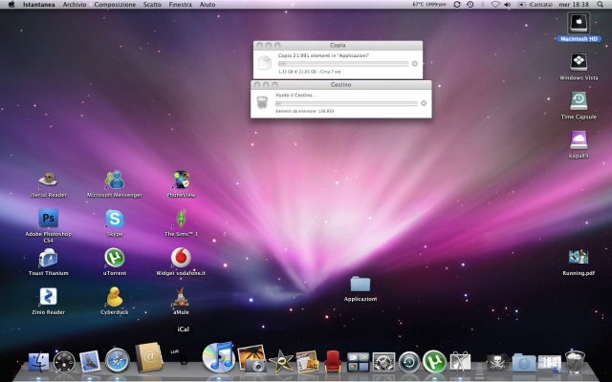The width and height of the screenshot is (612, 382).
Task: Click the uTorrent icon in the dock
Action: click(x=434, y=361)
